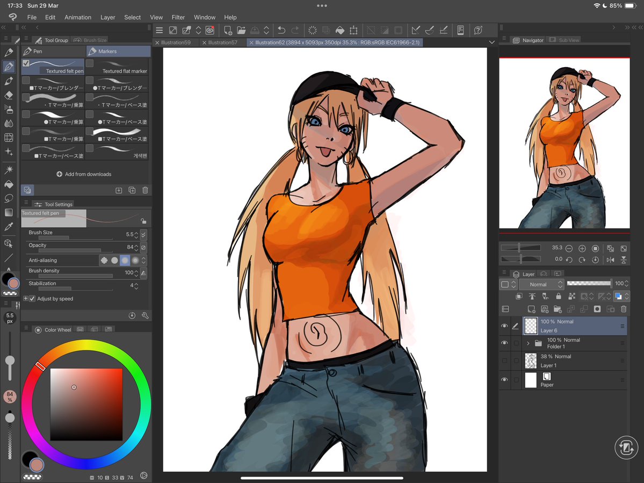This screenshot has height=483, width=644.
Task: Click the zoom out minus button in Navigator
Action: pos(569,248)
